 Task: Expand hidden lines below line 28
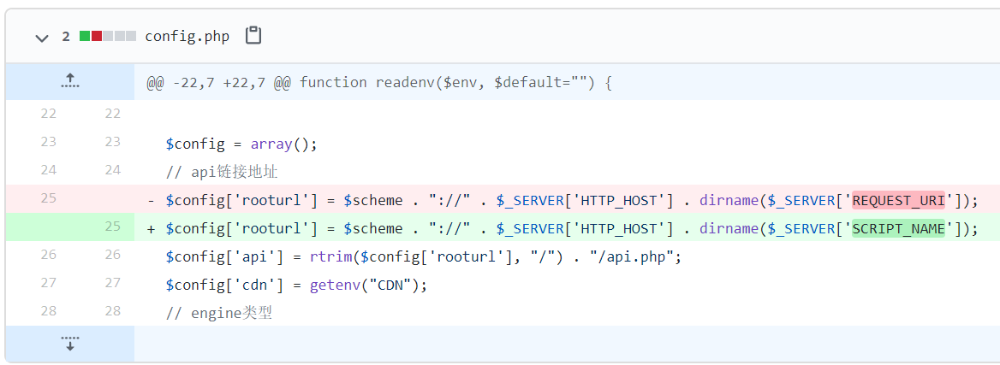click(70, 344)
